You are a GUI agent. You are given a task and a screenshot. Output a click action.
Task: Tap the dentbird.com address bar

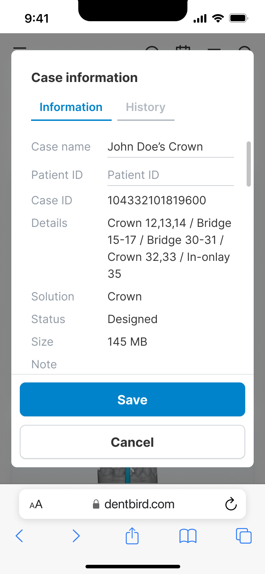[139, 504]
